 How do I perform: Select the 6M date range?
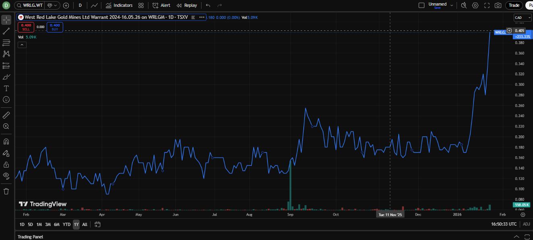(x=57, y=224)
